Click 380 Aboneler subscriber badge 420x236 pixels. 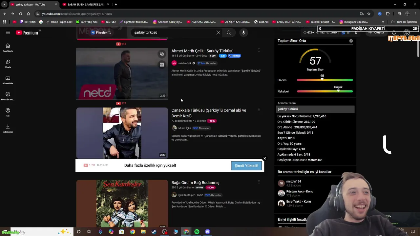pos(201,128)
